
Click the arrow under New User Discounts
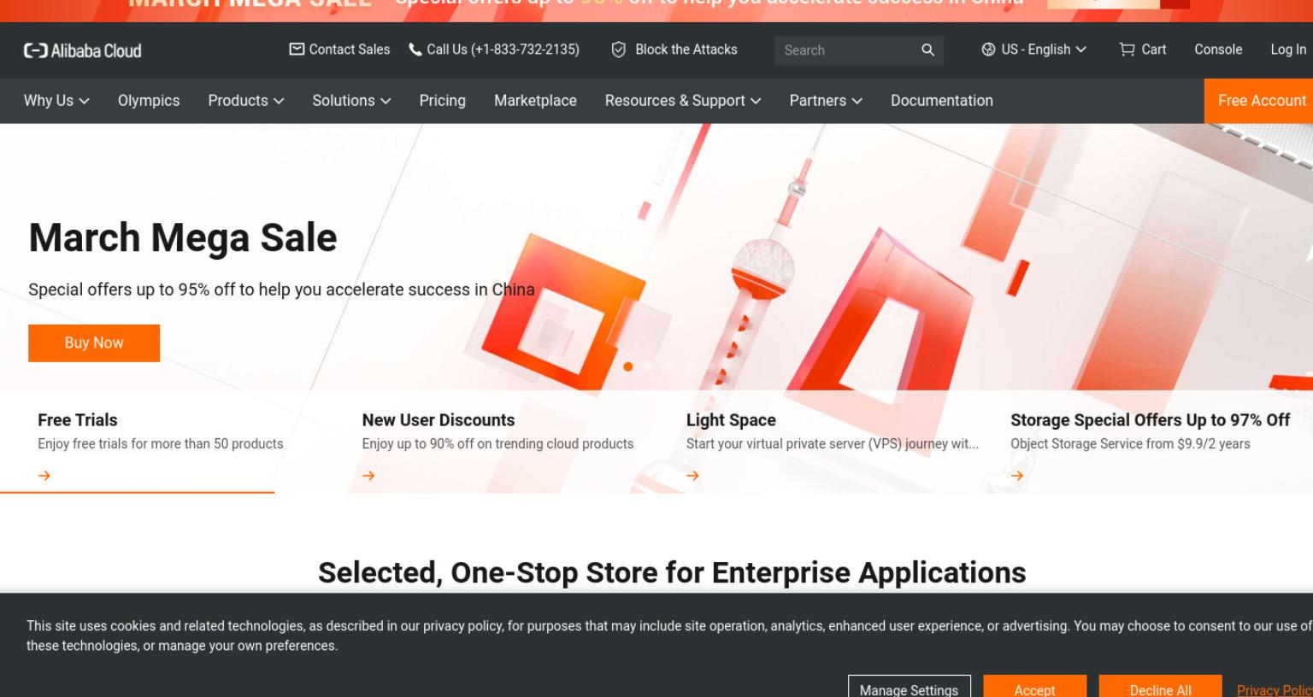click(x=368, y=476)
